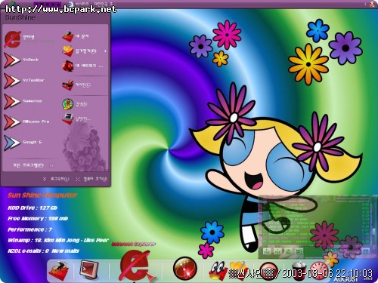This screenshot has height=283, width=378.
Task: Click the 'HDD Drive : 127 GB' text
Action: [x=33, y=208]
